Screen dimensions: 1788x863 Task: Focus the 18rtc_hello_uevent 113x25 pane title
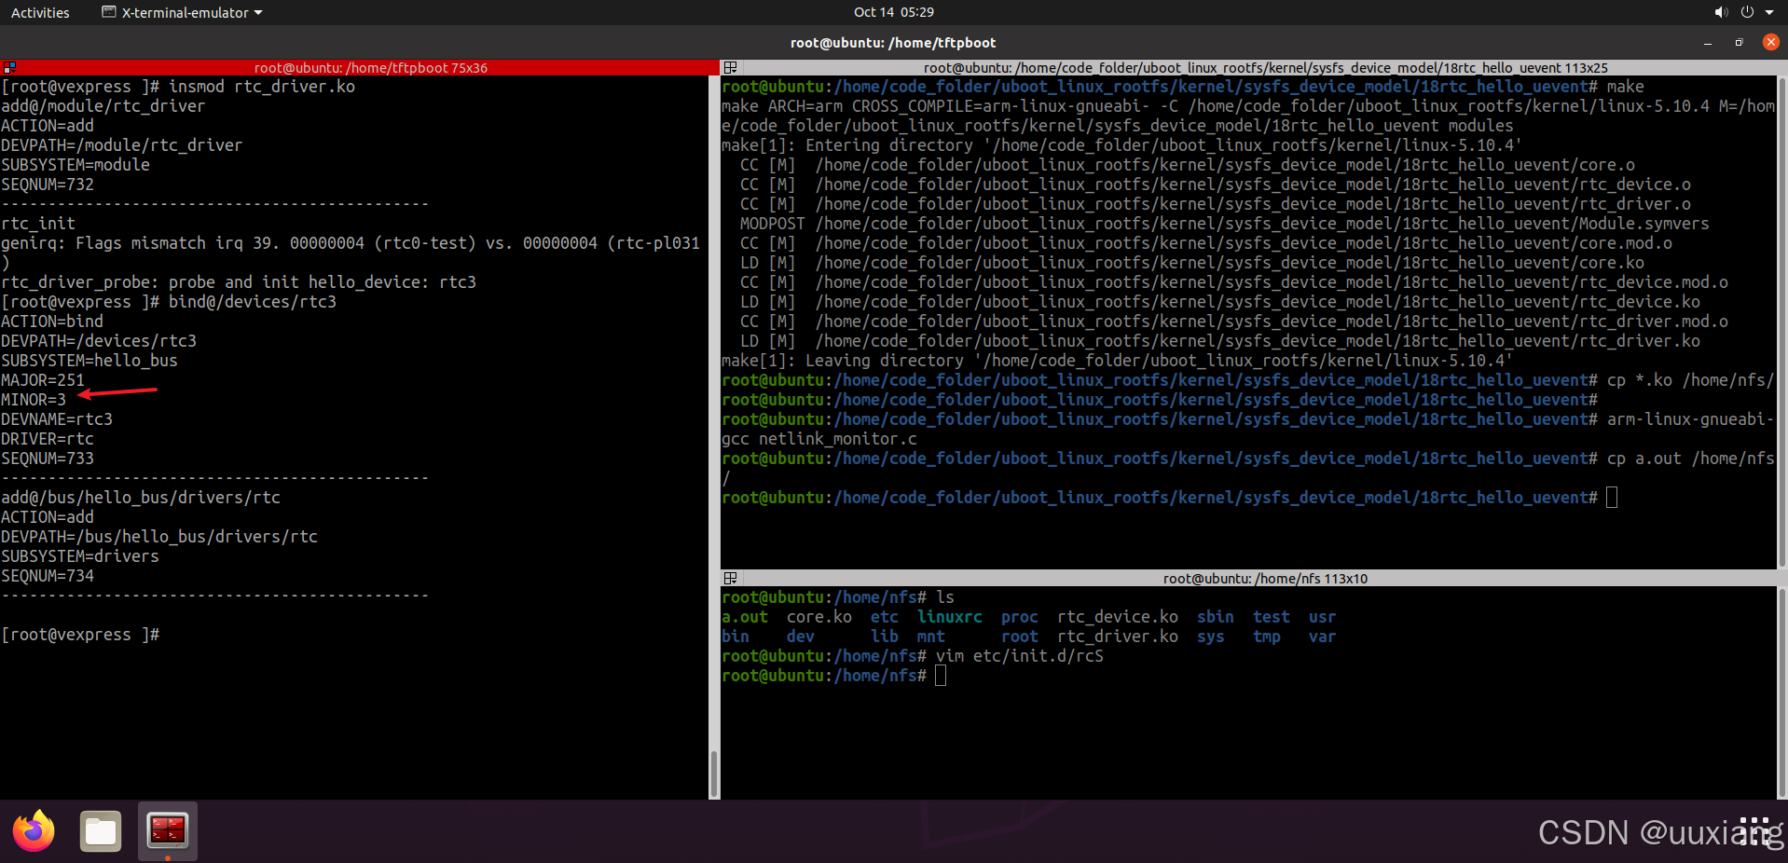pyautogui.click(x=1265, y=67)
